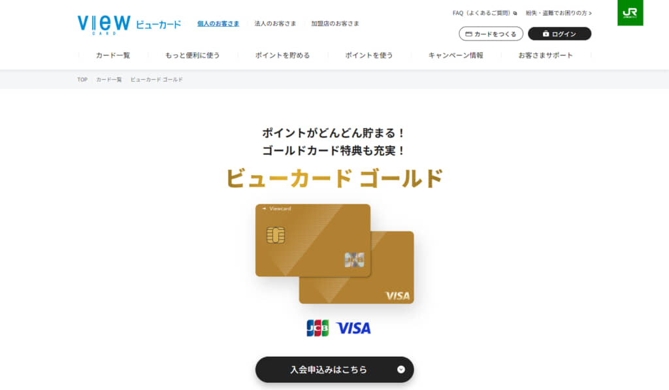Open the カード一覧 navigation menu
Image resolution: width=669 pixels, height=390 pixels.
pyautogui.click(x=113, y=56)
